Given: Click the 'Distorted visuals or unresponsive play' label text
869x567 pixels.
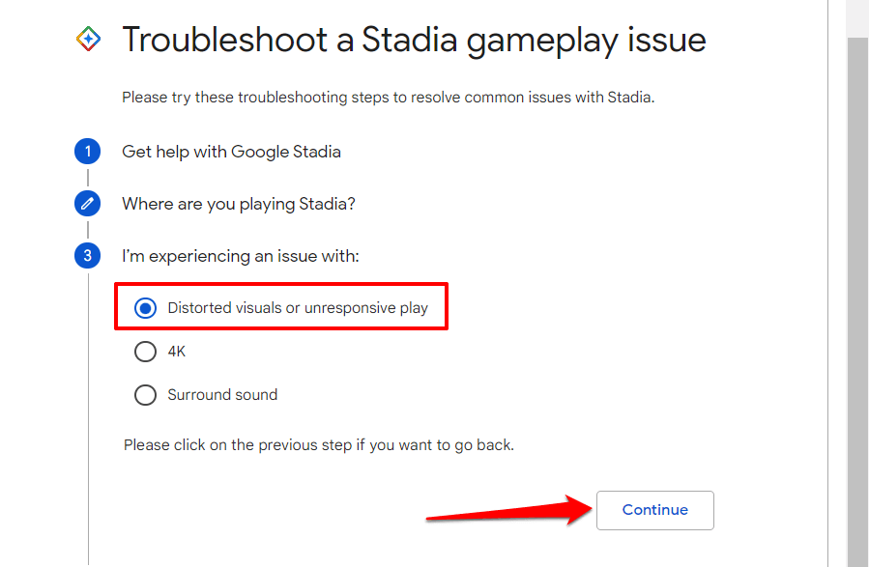Looking at the screenshot, I should click(297, 308).
